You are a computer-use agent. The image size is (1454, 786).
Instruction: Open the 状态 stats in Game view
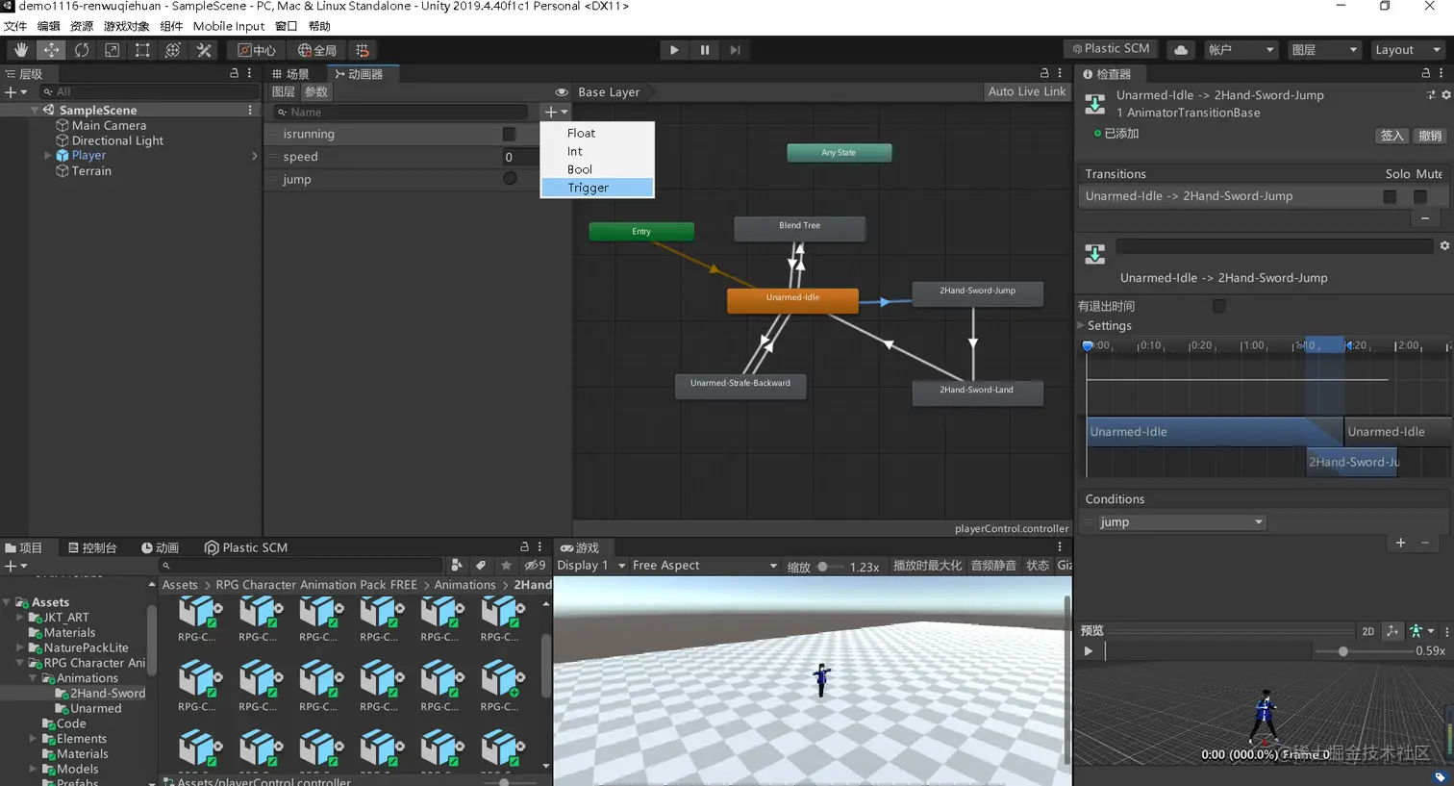pyautogui.click(x=1038, y=566)
